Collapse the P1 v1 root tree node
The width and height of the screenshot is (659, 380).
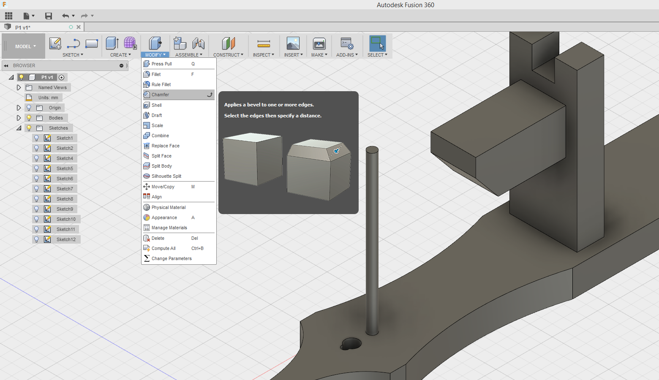[11, 78]
